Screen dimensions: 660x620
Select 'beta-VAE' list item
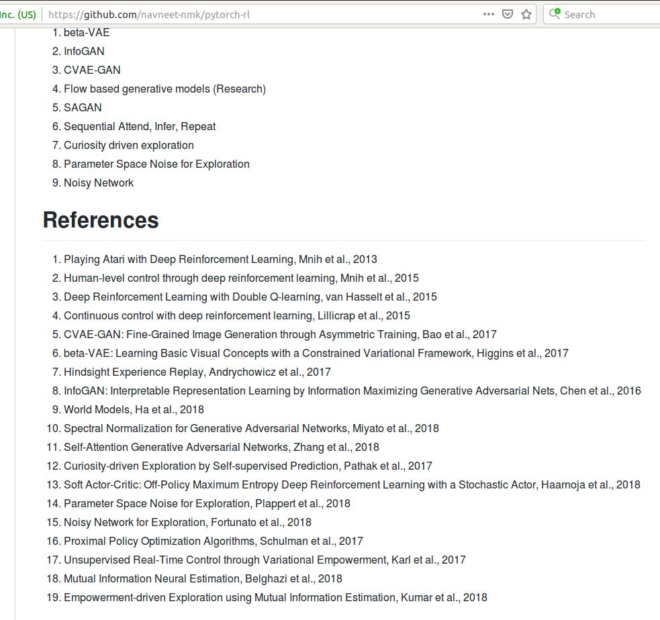87,32
